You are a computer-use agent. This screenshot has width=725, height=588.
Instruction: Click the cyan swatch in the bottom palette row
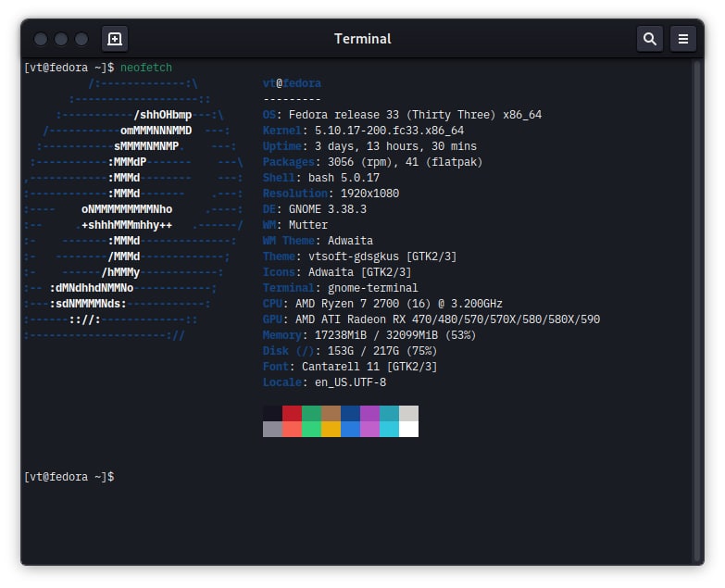point(389,429)
